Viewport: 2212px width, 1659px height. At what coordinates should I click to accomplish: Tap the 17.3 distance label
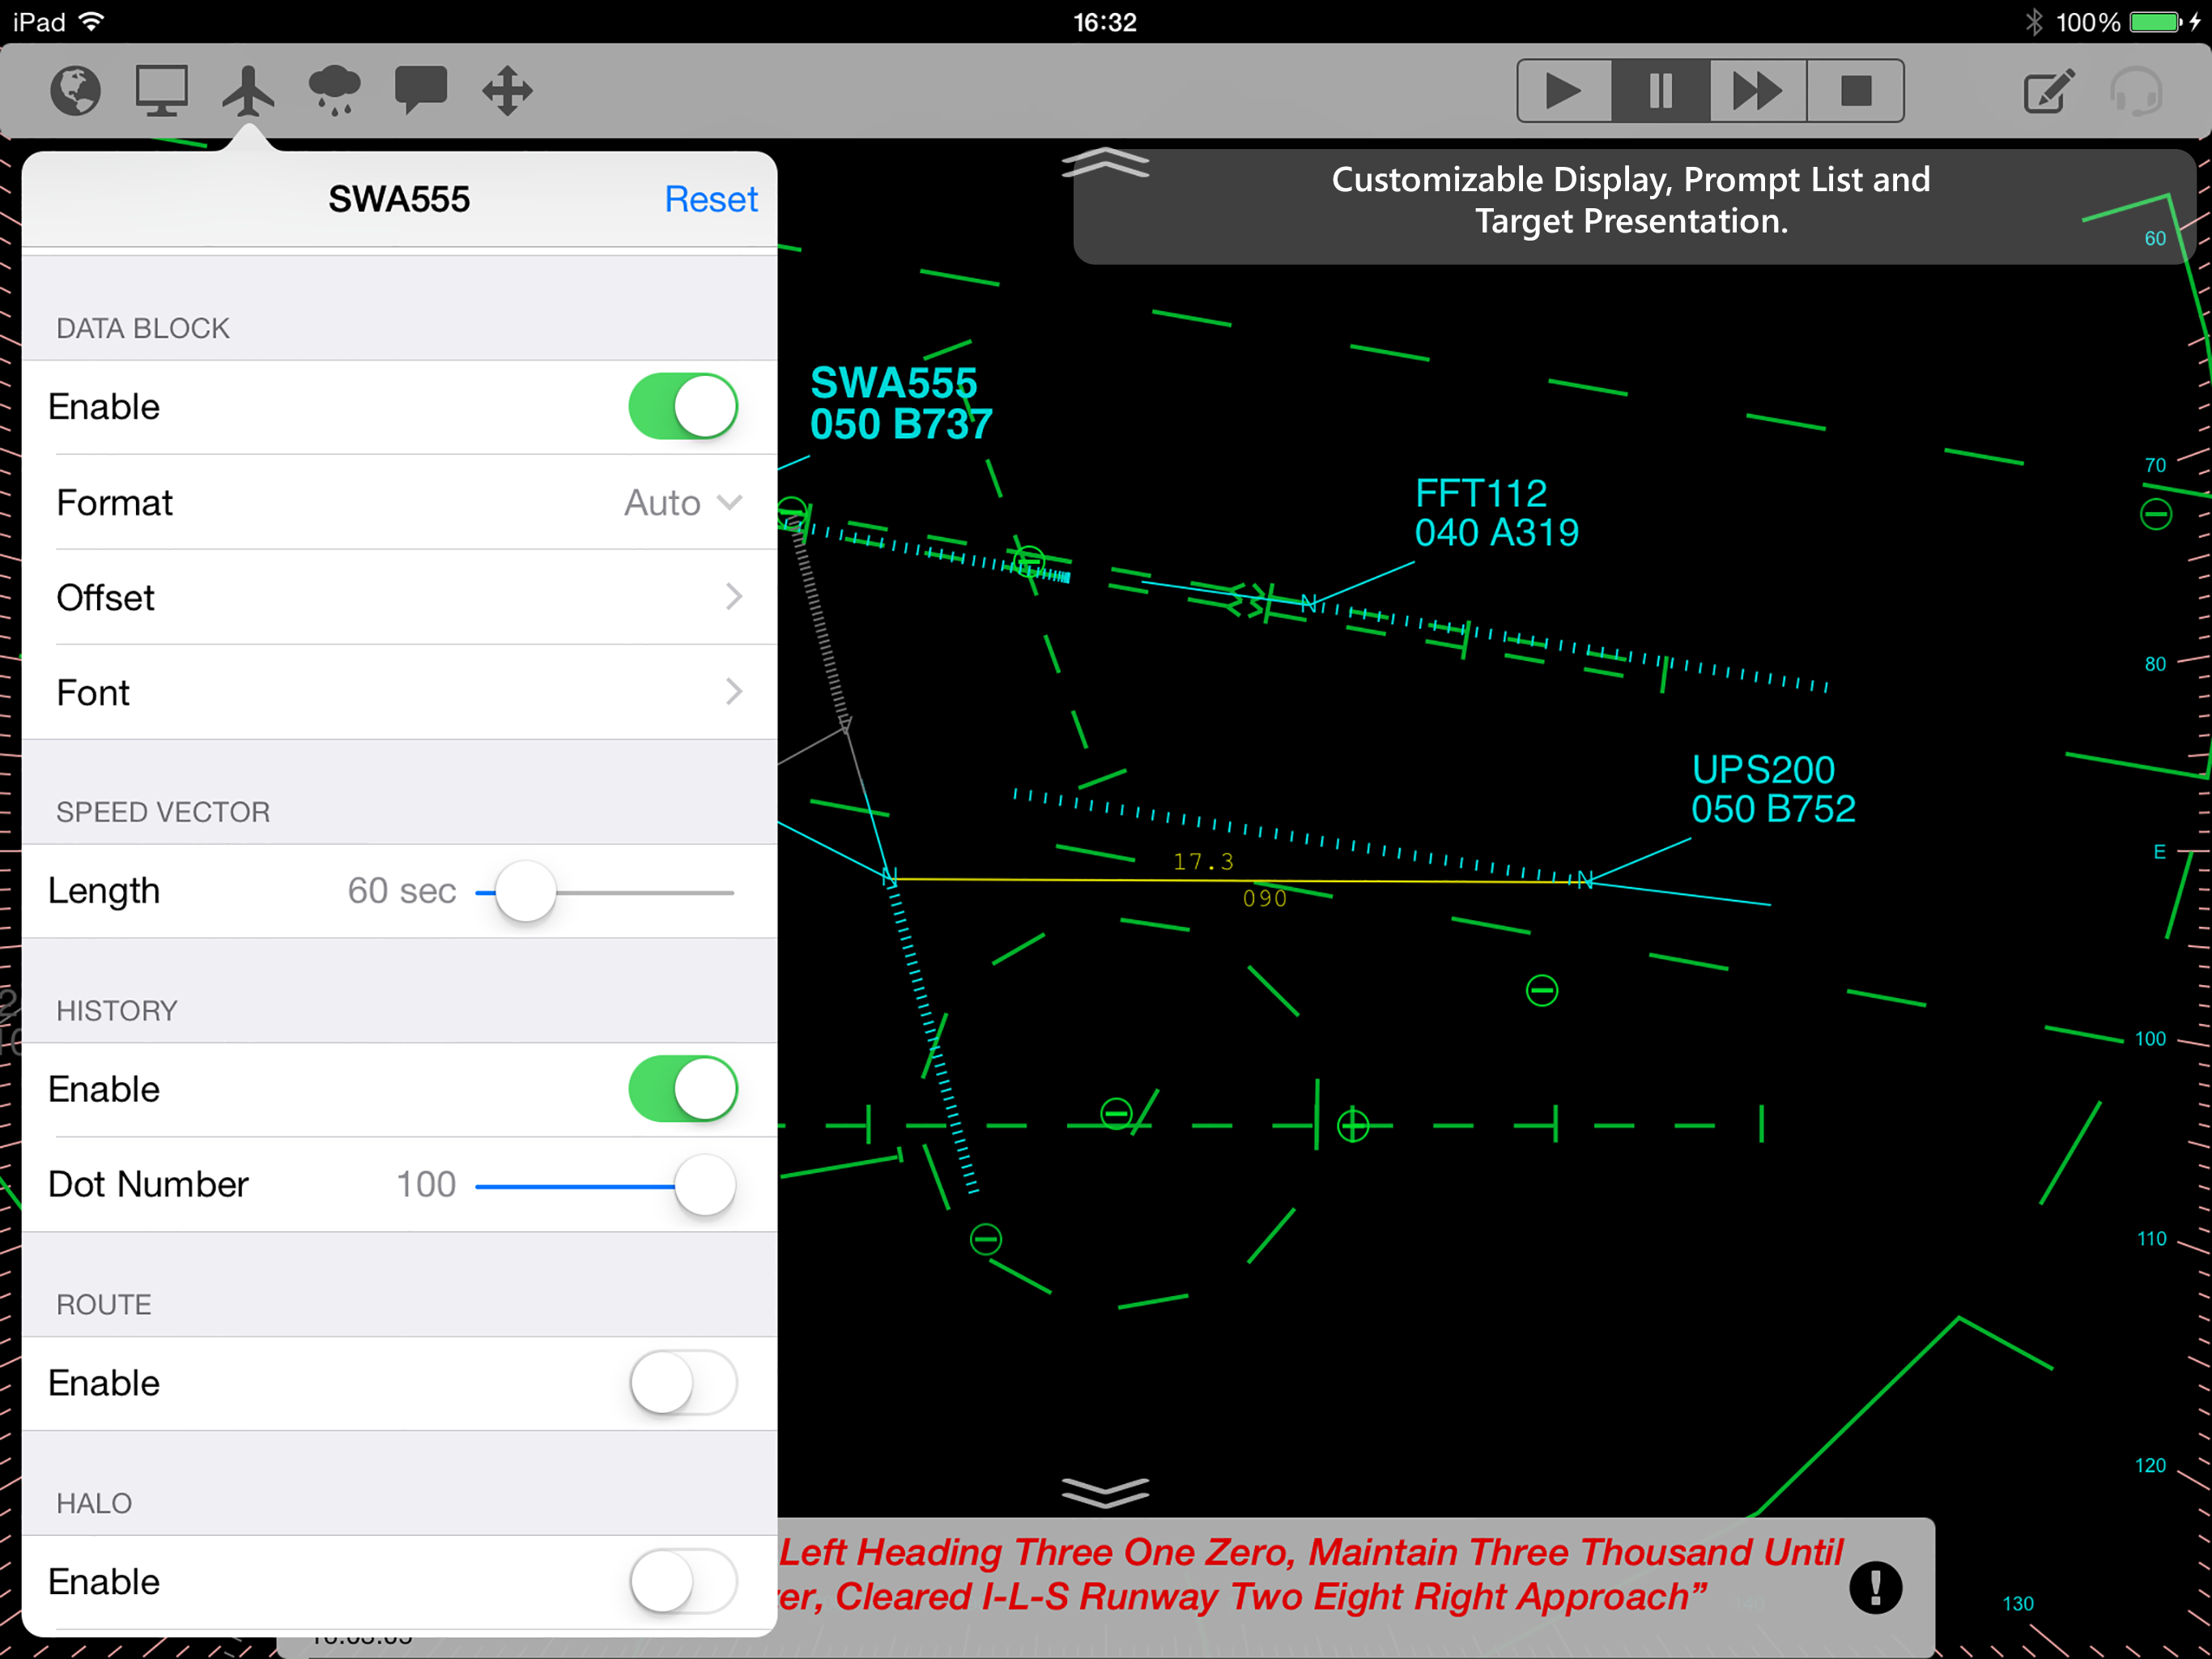[x=1203, y=862]
